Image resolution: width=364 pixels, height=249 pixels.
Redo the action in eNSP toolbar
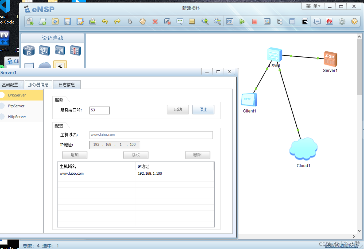tap(117, 21)
